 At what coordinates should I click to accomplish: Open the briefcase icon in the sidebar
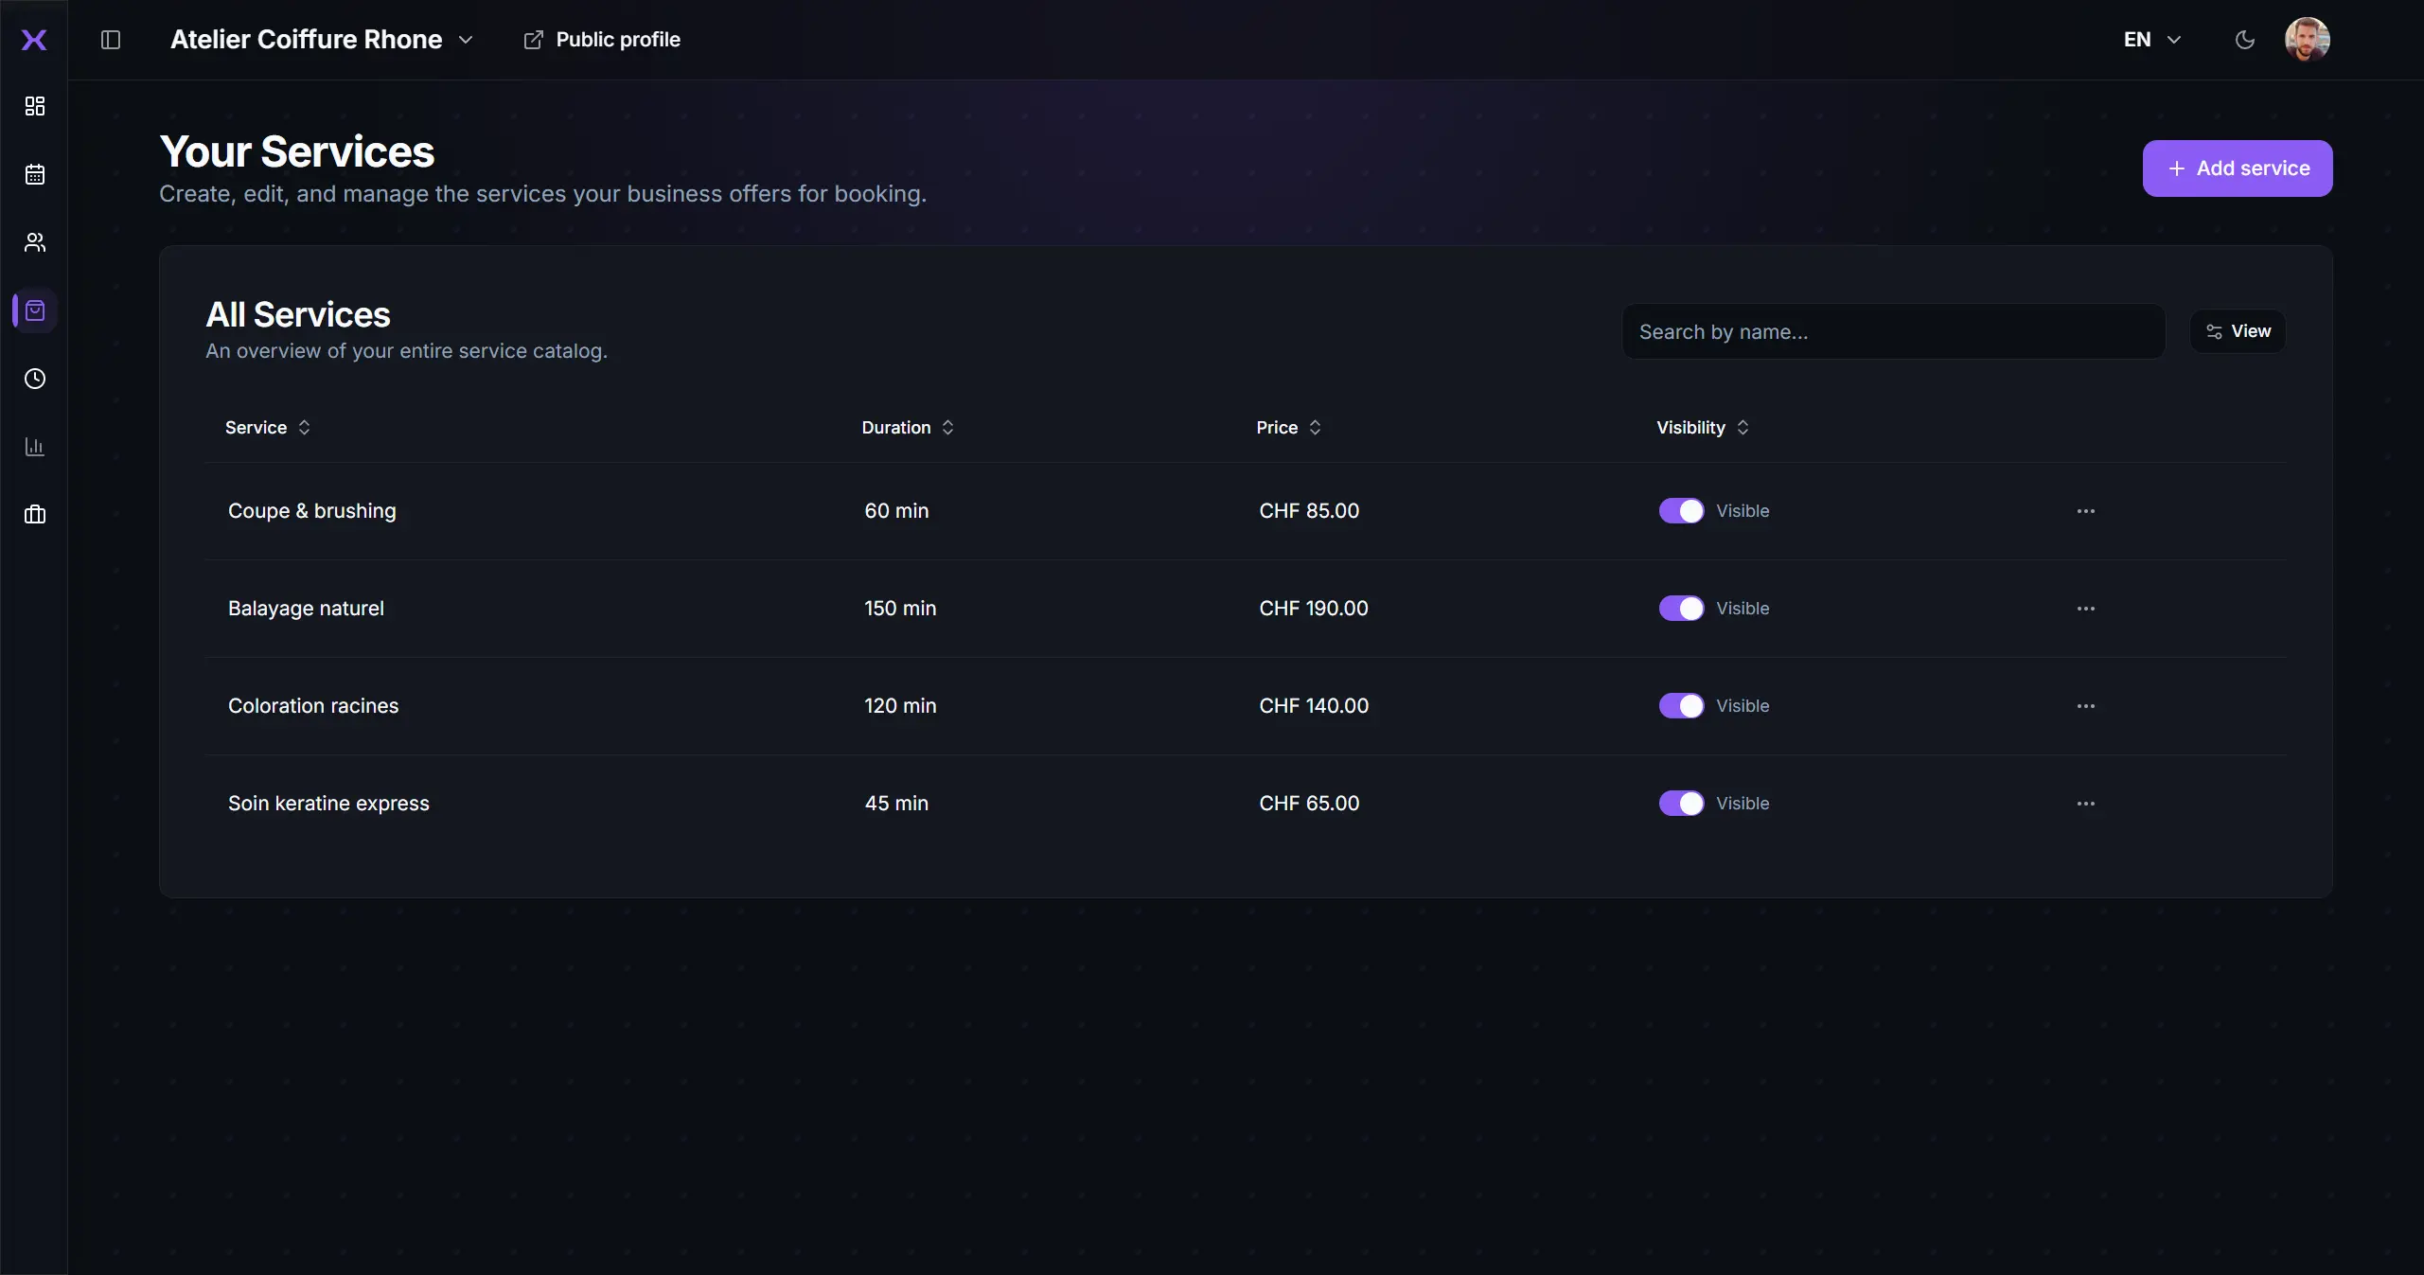pos(34,514)
